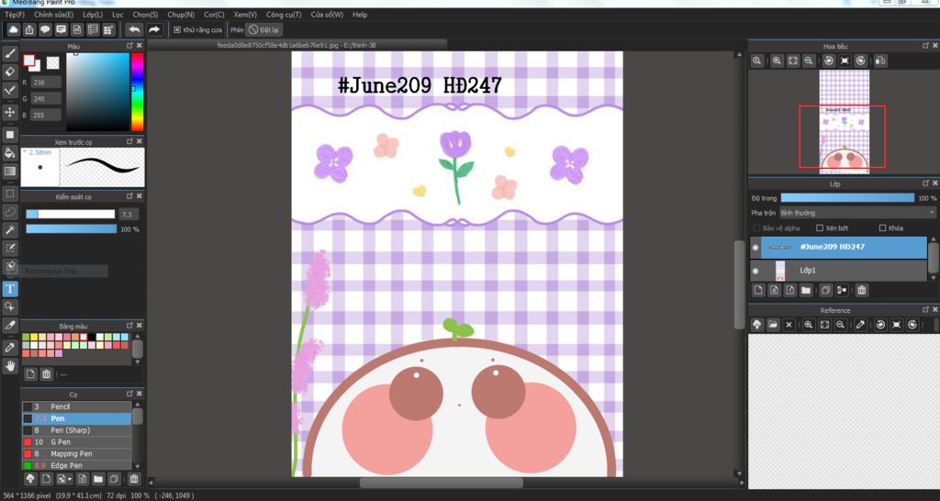Viewport: 940px width, 501px height.
Task: Open the Chỉnh sửa(E) menu
Action: [x=54, y=15]
